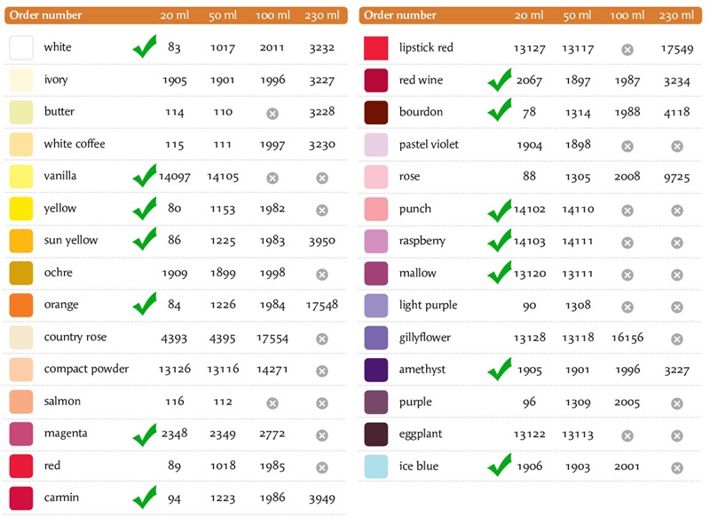Click the green checkmark beside red wine
710x518 pixels.
(500, 80)
